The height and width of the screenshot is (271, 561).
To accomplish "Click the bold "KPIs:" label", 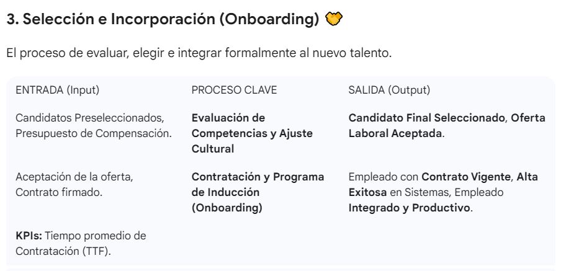I will pos(28,236).
